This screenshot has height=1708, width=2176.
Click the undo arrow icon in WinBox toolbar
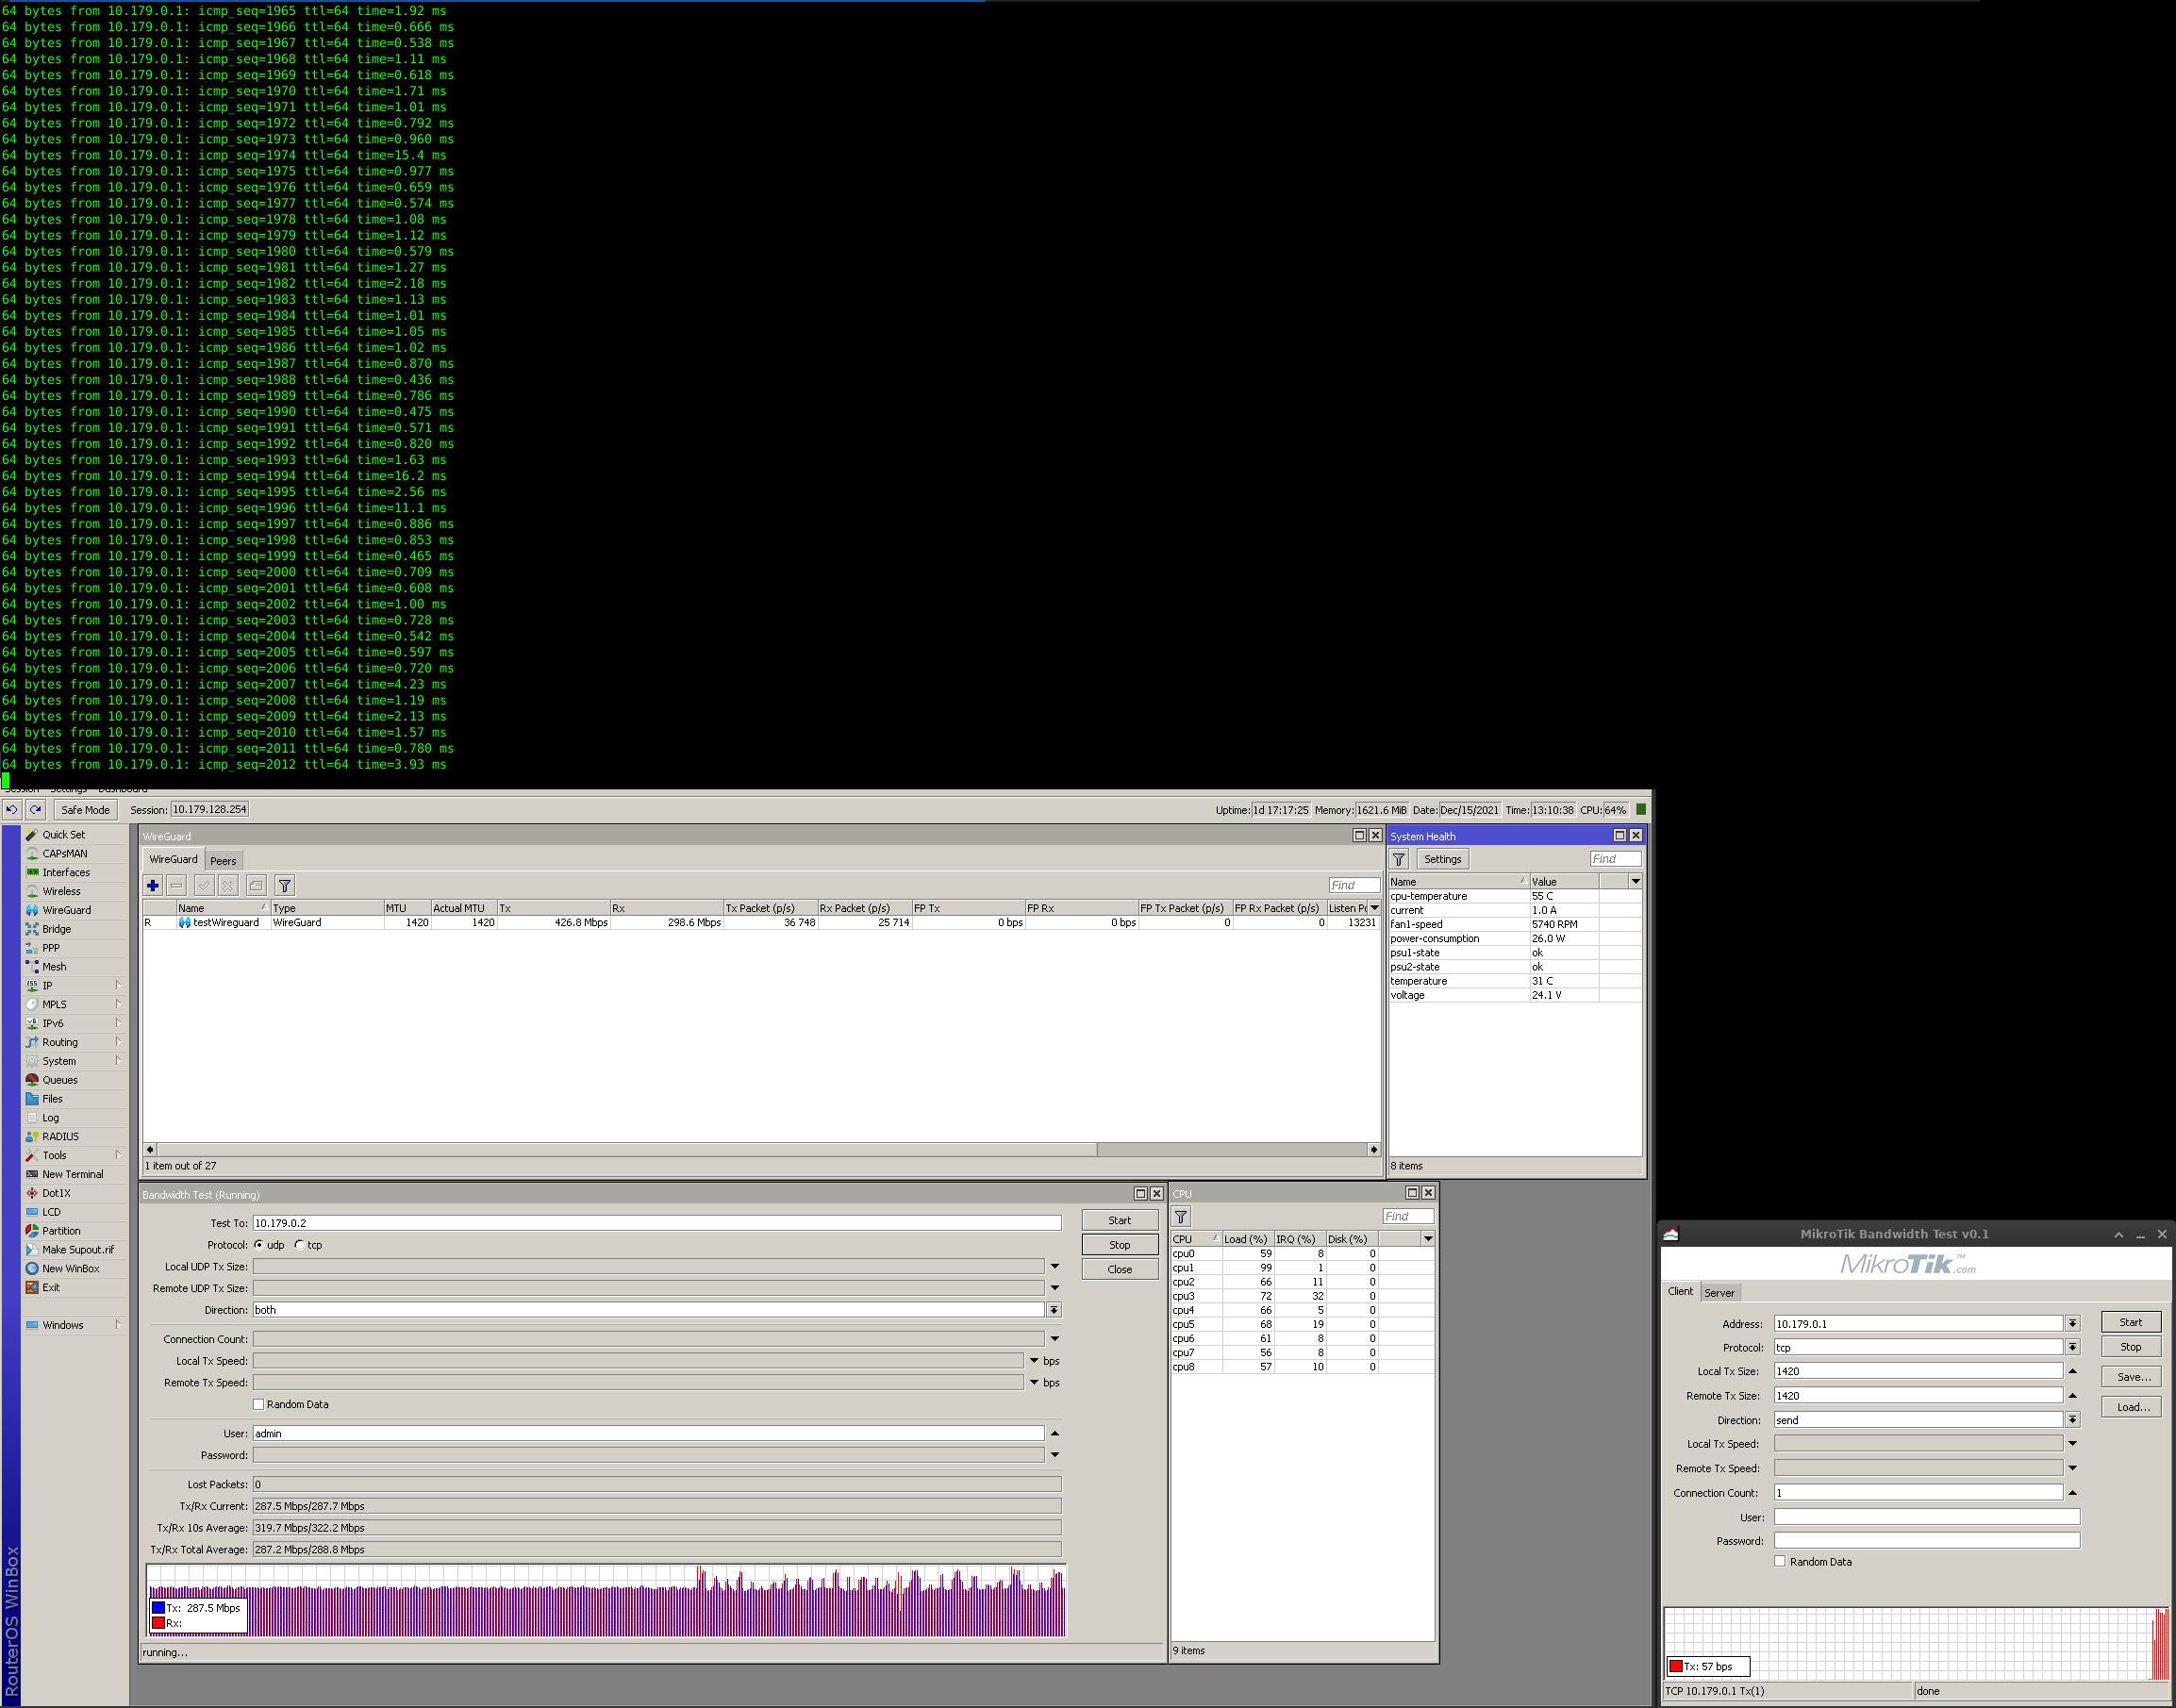click(x=12, y=810)
